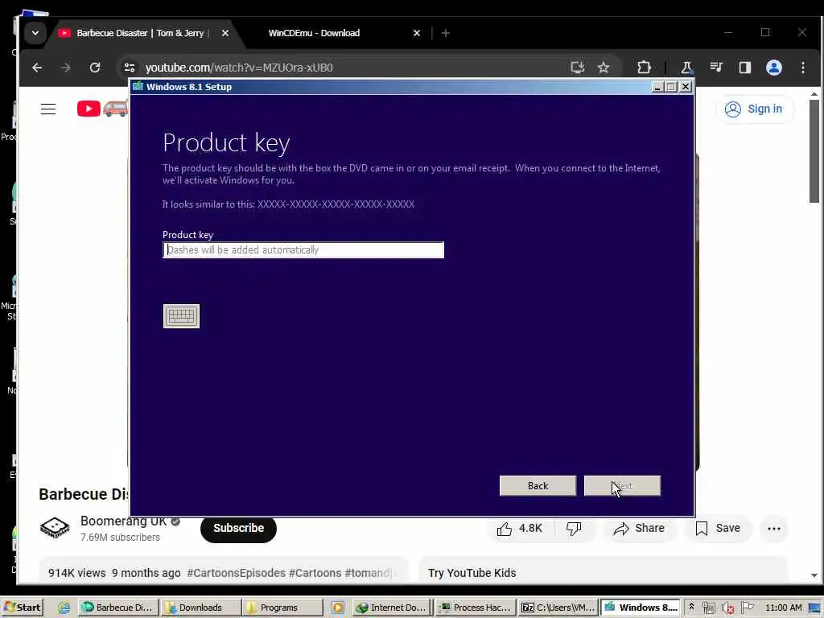This screenshot has width=824, height=618.
Task: Switch to Programs taskbar item
Action: pyautogui.click(x=282, y=608)
